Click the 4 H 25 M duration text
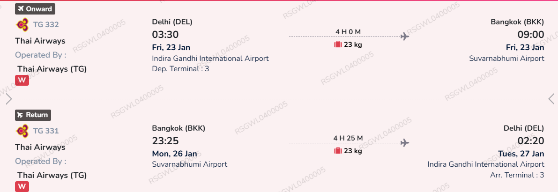 pos(348,138)
